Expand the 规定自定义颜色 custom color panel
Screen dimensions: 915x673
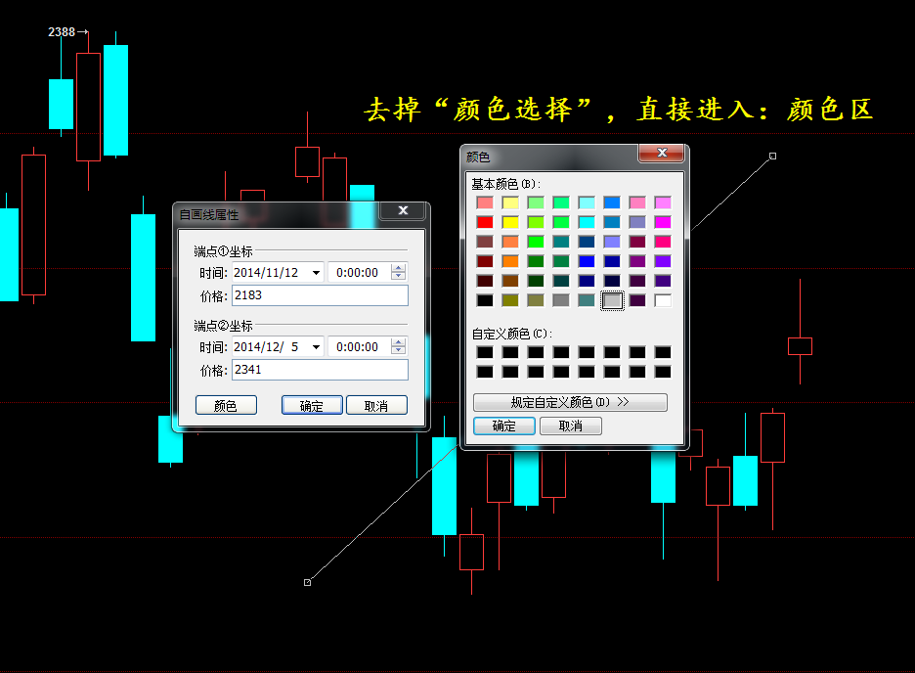[x=570, y=402]
